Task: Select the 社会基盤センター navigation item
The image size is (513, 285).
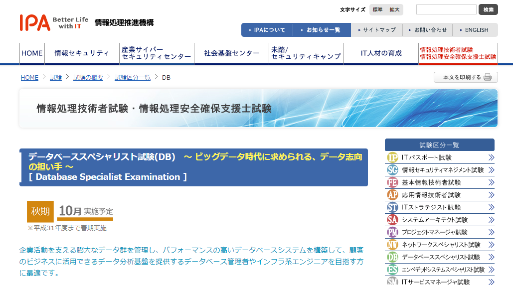Action: coord(231,53)
